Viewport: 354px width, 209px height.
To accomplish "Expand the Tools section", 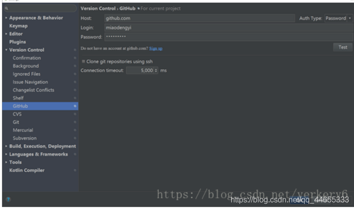I will tap(6, 162).
